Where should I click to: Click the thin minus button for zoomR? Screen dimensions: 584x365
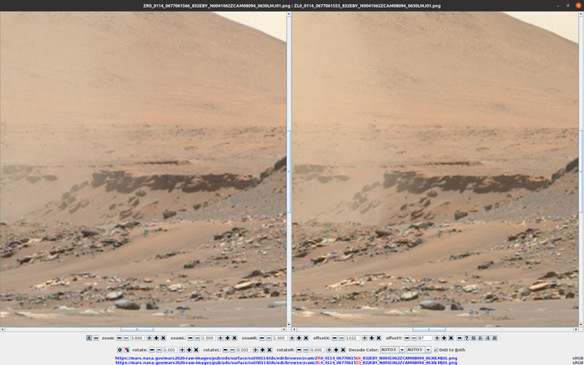point(269,338)
